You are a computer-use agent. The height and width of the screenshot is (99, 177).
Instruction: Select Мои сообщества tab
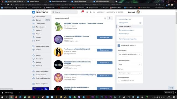coord(125,19)
